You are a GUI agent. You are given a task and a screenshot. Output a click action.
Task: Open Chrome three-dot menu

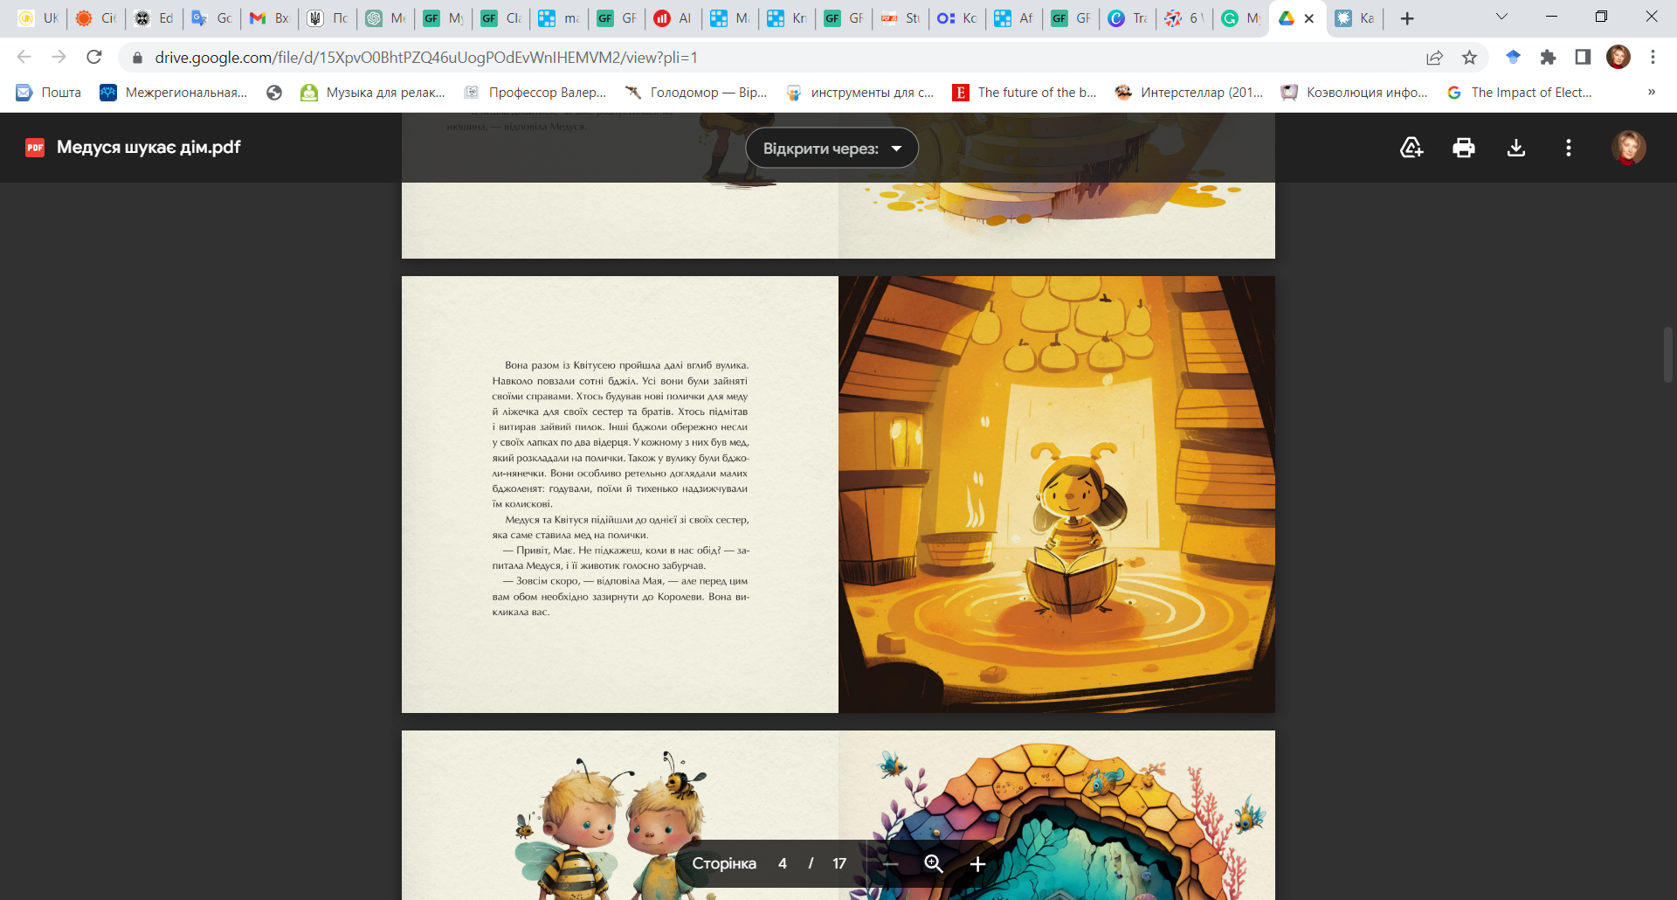1653,57
